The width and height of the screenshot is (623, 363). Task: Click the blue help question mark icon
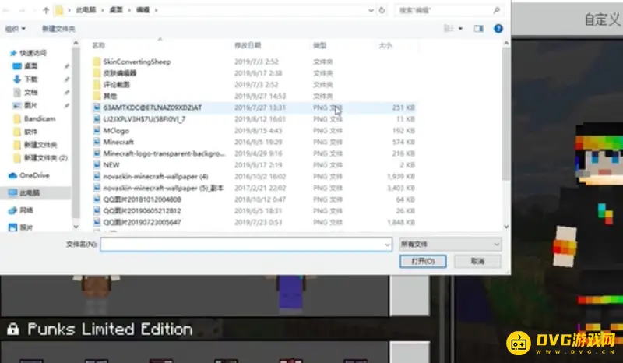tap(498, 28)
